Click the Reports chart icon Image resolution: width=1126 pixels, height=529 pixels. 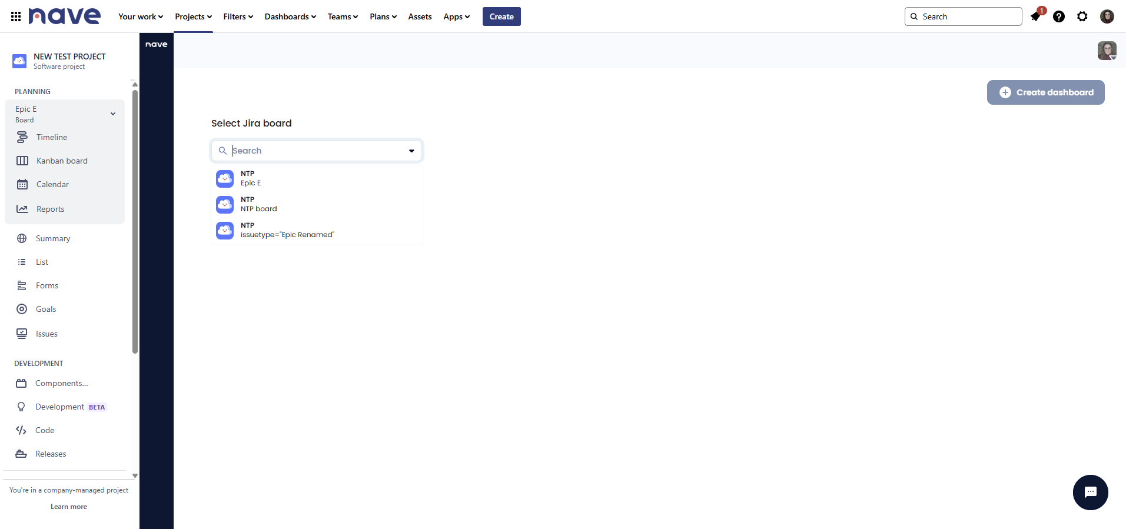click(x=22, y=209)
